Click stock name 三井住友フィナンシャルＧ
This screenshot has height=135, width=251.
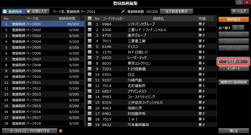(x=145, y=102)
